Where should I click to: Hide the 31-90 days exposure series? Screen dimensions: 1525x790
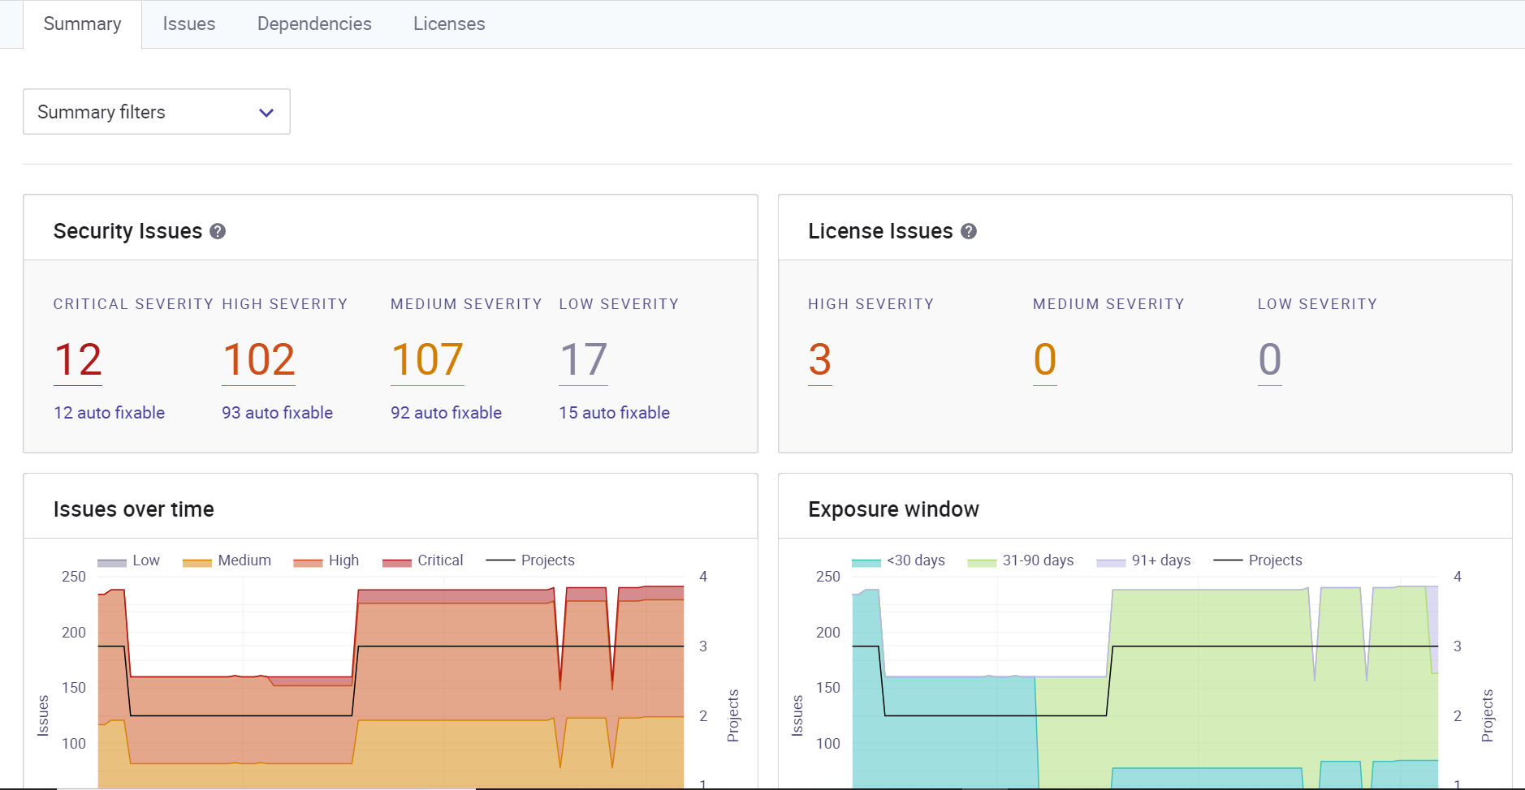click(x=1021, y=560)
